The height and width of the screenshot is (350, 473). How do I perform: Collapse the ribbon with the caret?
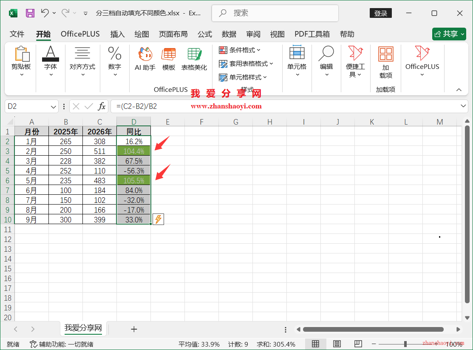tap(459, 90)
